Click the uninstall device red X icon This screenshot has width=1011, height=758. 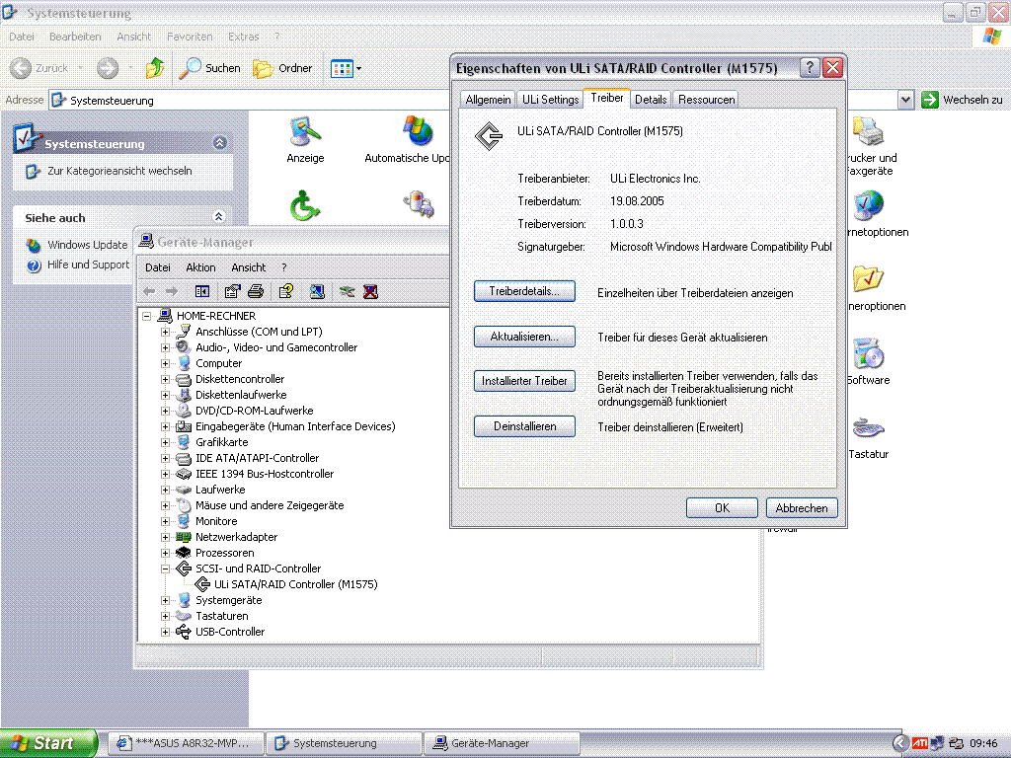pyautogui.click(x=371, y=292)
